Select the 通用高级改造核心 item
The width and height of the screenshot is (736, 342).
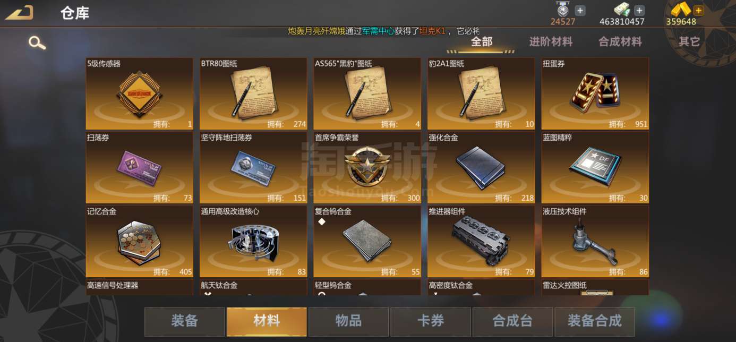point(253,242)
